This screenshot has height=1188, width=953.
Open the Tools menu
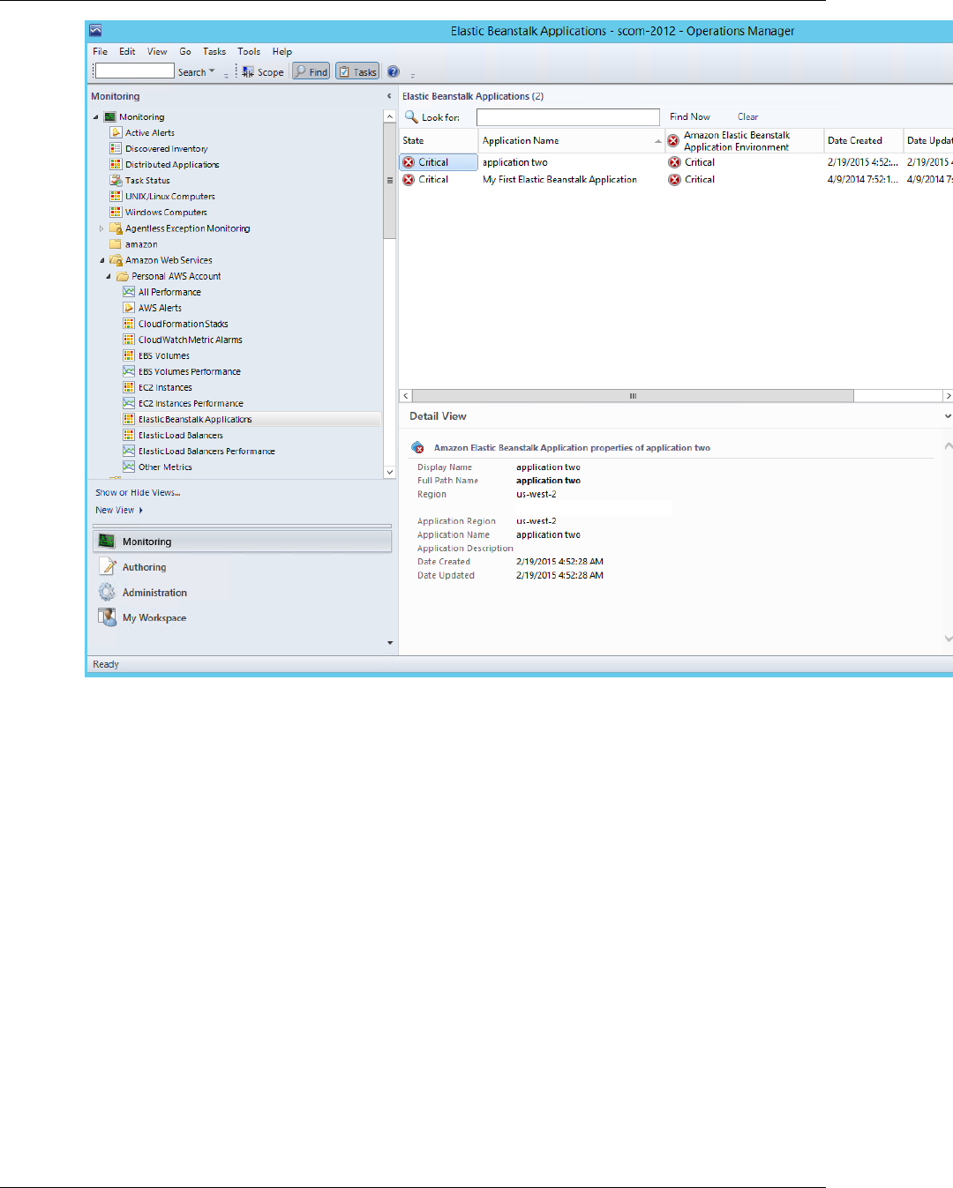click(x=249, y=51)
